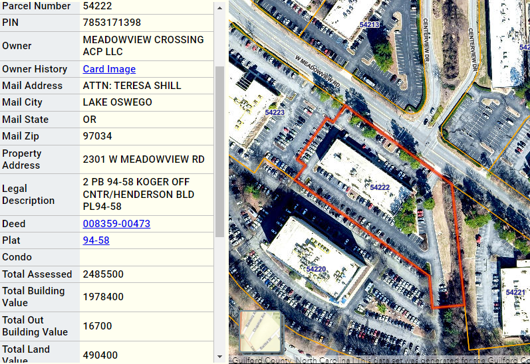Open the Card Image owner history link

(109, 69)
